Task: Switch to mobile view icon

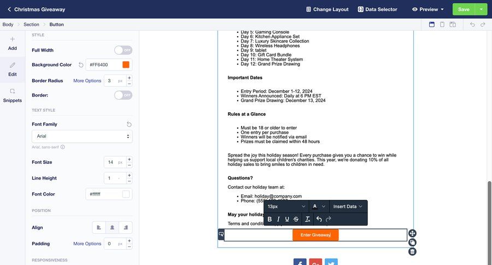Action: pyautogui.click(x=442, y=25)
